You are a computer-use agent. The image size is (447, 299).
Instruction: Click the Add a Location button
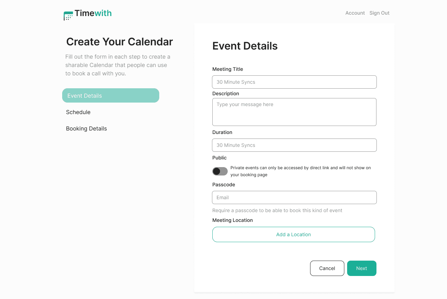(294, 234)
